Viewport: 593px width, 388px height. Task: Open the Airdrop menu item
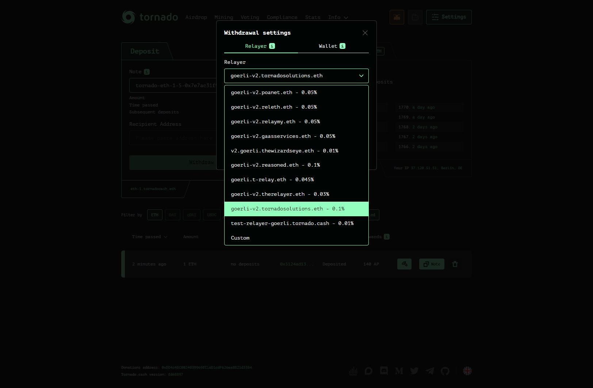(196, 17)
